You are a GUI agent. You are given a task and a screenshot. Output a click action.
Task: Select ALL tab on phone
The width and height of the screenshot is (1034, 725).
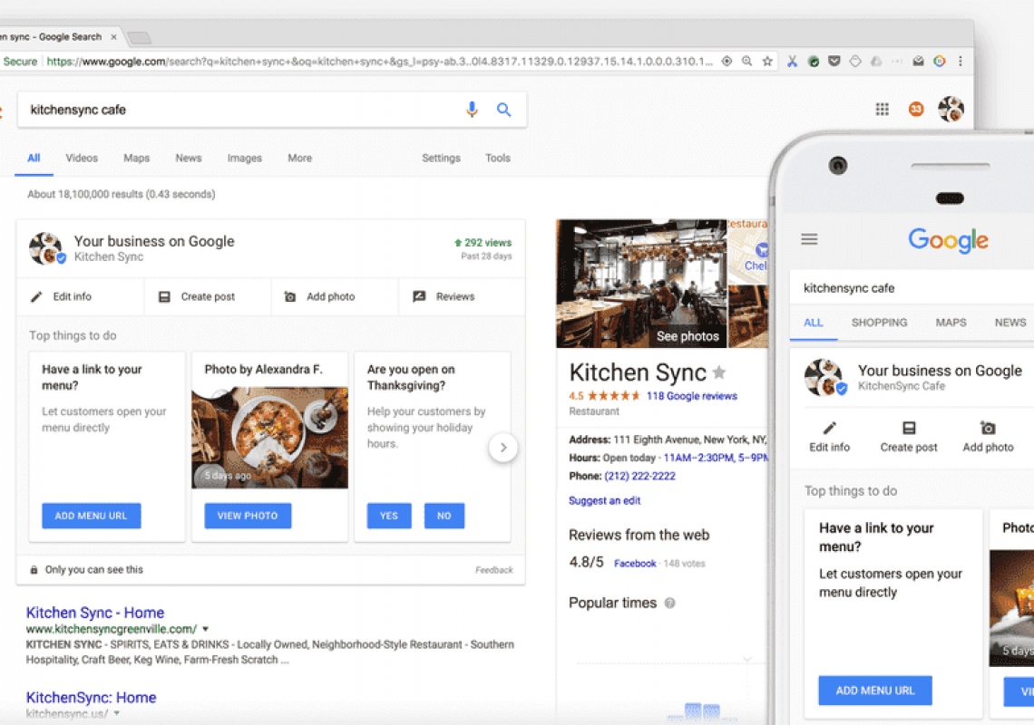pos(813,323)
